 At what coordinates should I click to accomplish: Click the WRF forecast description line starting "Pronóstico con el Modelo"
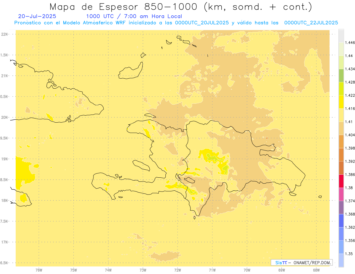pyautogui.click(x=176, y=23)
